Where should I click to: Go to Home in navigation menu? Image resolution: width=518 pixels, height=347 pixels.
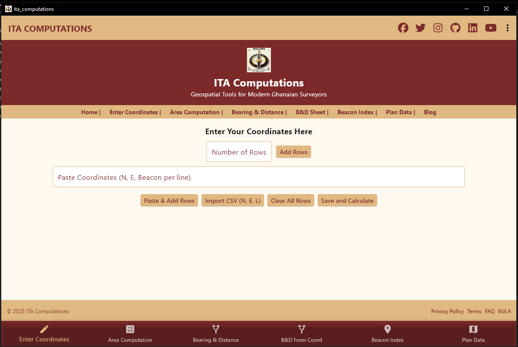pos(90,112)
